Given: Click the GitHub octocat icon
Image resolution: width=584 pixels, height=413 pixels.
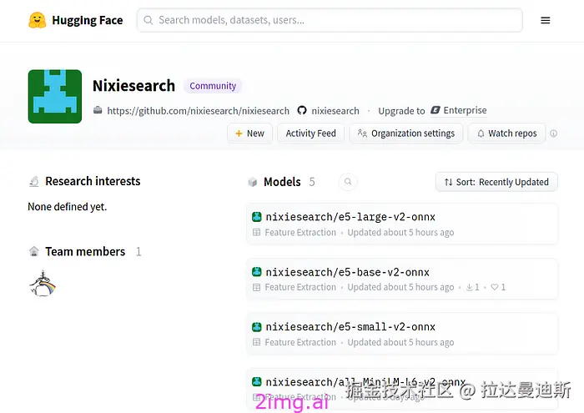Looking at the screenshot, I should 302,111.
